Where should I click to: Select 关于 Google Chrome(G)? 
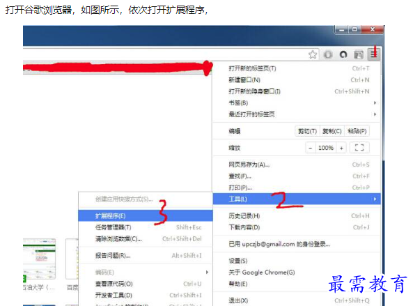(x=296, y=273)
